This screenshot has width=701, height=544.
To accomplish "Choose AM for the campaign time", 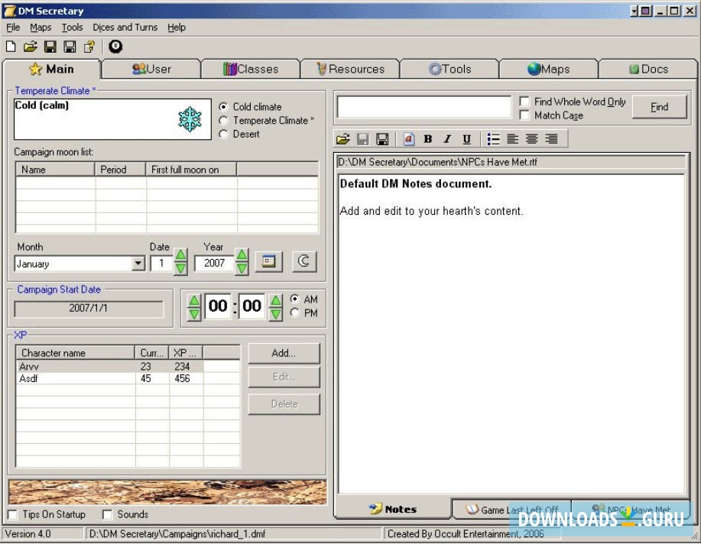I will (x=303, y=299).
